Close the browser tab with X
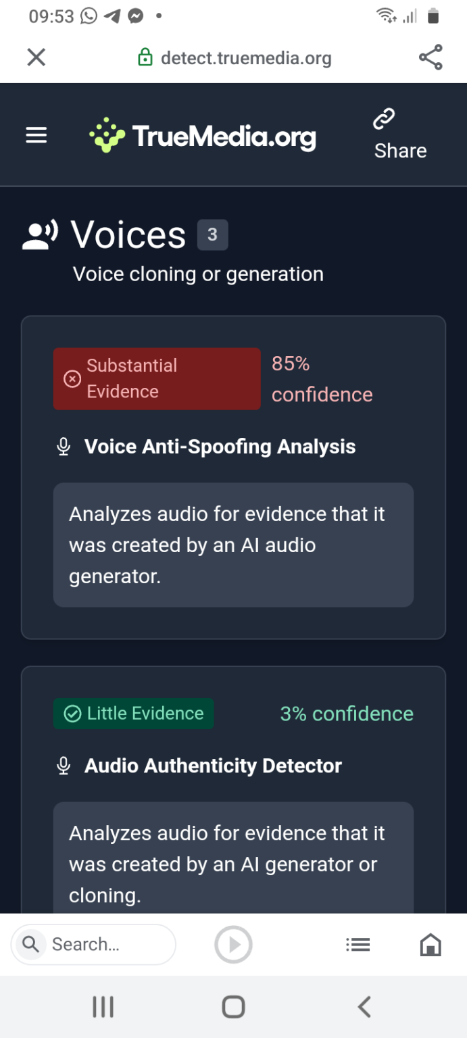Screen dimensions: 467x1038 [36, 57]
